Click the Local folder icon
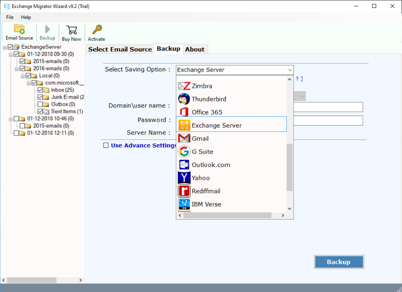Viewport: 402px width, 292px height. (x=34, y=75)
